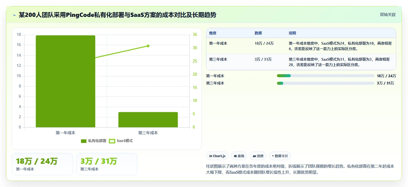Image resolution: width=408 pixels, height=187 pixels.
Task: Click the 第一年成本 x-axis label
Action: [65, 133]
